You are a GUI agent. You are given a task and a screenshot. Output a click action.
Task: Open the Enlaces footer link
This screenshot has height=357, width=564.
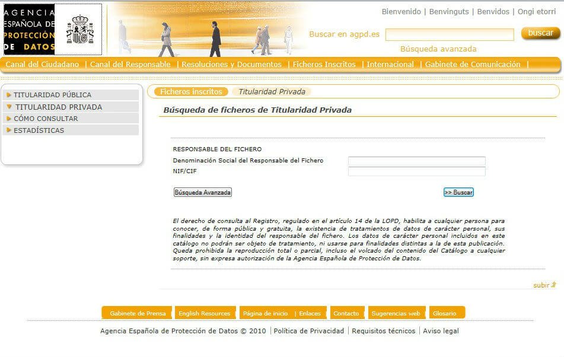click(310, 314)
